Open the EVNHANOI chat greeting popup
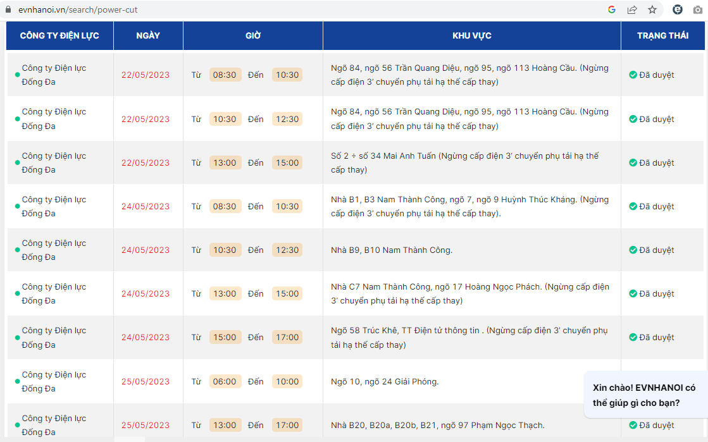This screenshot has width=708, height=442. tap(644, 395)
